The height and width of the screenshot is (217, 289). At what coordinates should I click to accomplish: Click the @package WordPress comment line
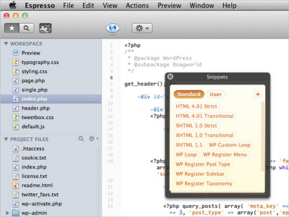(160, 58)
